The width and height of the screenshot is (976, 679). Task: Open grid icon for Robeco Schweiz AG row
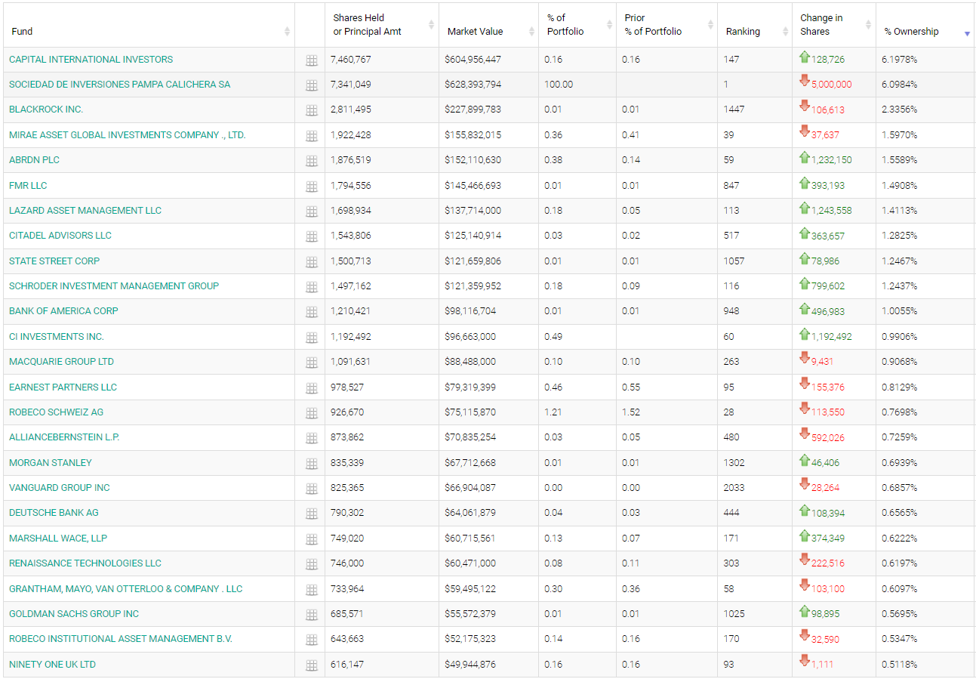click(312, 413)
